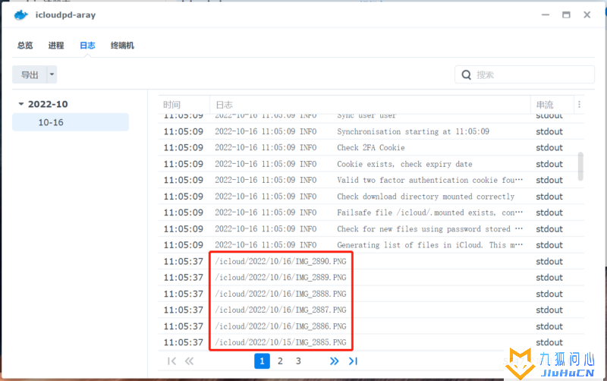607x381 pixels.
Task: Select the IMG_2890.PNG log row
Action: coord(371,262)
